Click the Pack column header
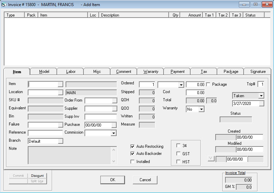Screen dimensions: 274x193 click(x=31, y=15)
